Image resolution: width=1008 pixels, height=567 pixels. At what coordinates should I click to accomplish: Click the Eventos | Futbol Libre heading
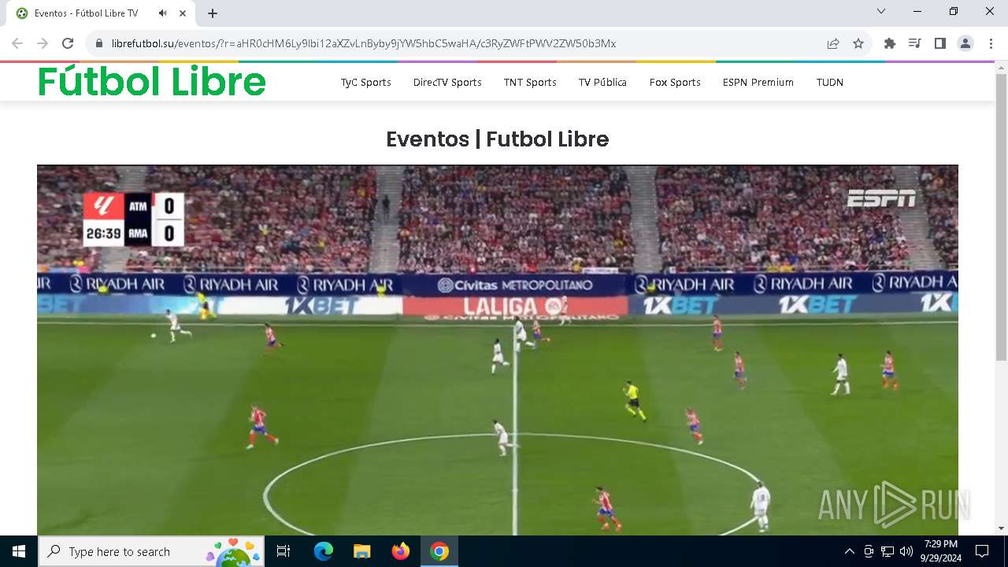(498, 139)
